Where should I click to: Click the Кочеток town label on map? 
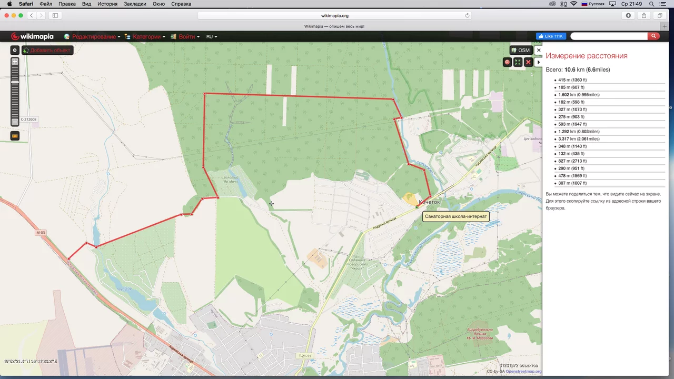click(429, 202)
